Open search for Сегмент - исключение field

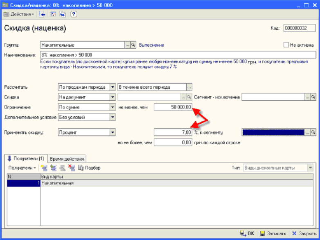pos(313,97)
